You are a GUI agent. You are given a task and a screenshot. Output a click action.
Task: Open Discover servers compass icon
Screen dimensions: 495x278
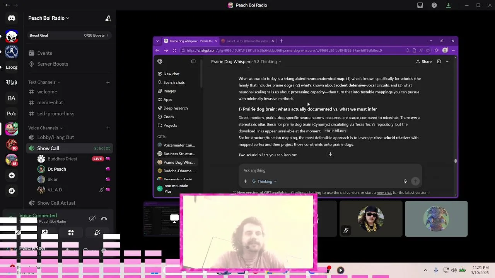[x=12, y=191]
